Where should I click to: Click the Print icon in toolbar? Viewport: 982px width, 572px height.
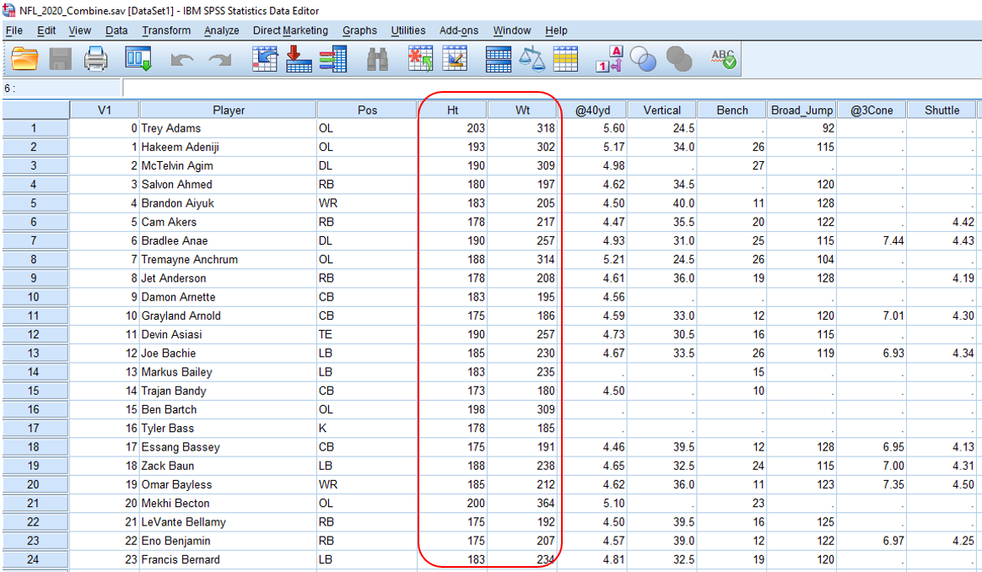(95, 59)
